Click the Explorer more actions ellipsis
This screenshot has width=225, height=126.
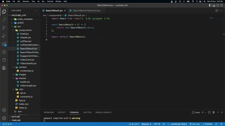tap(37, 10)
